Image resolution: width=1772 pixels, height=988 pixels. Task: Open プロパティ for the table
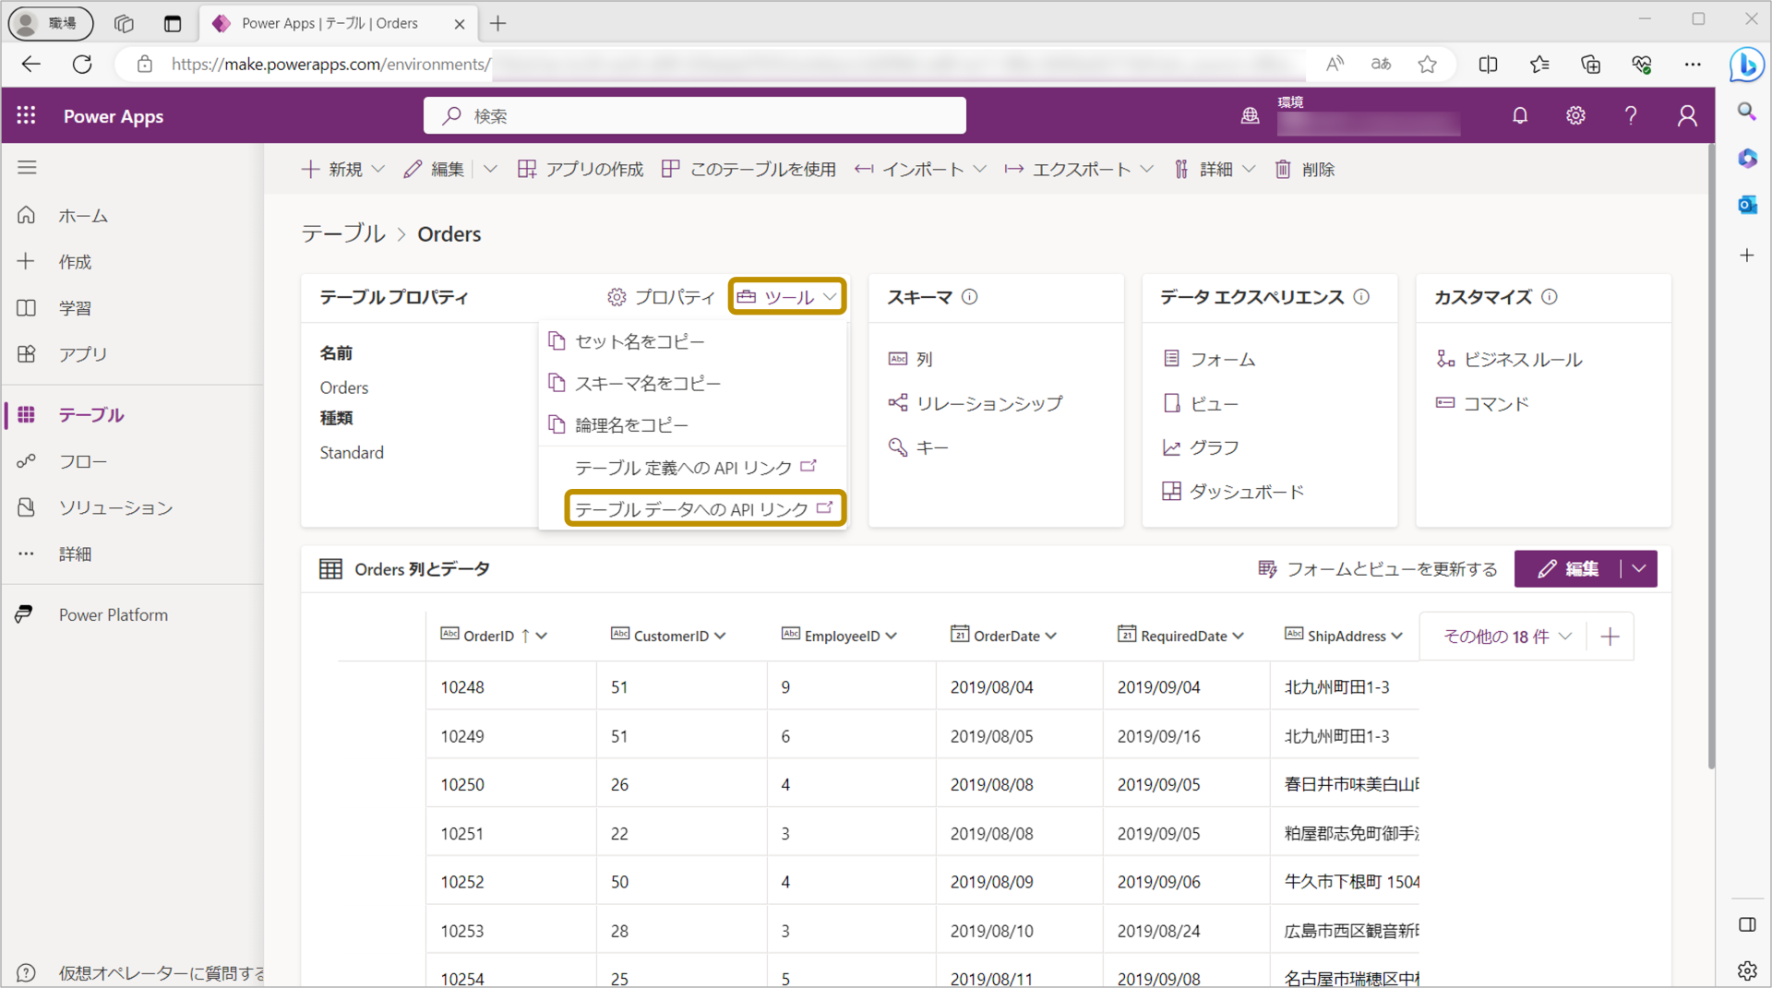tap(661, 297)
